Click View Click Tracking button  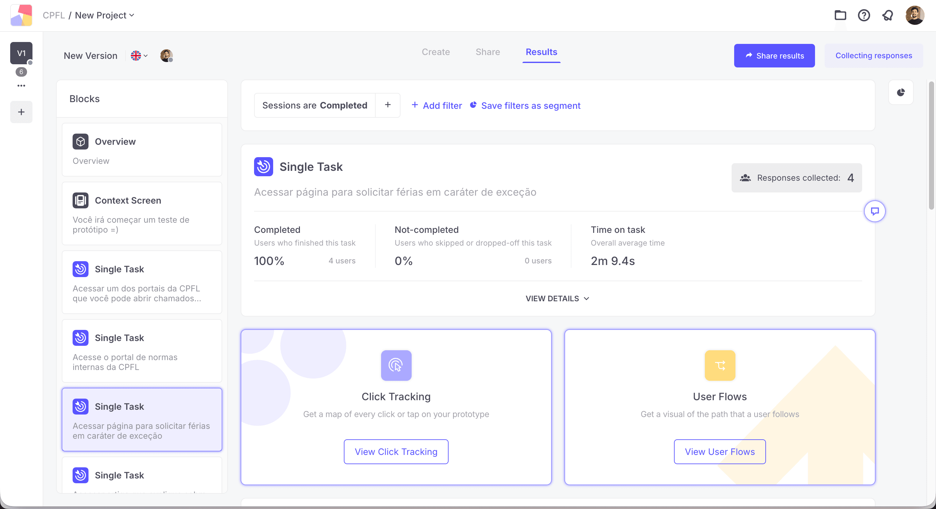(396, 452)
